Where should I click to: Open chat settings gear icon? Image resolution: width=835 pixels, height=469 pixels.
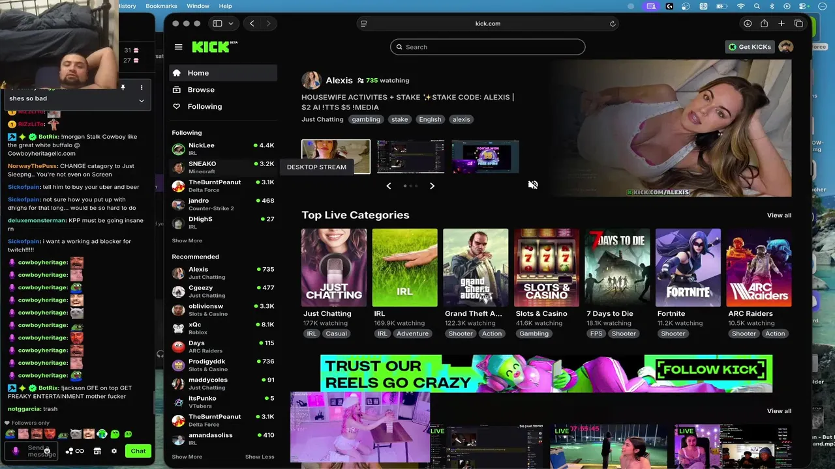point(114,451)
